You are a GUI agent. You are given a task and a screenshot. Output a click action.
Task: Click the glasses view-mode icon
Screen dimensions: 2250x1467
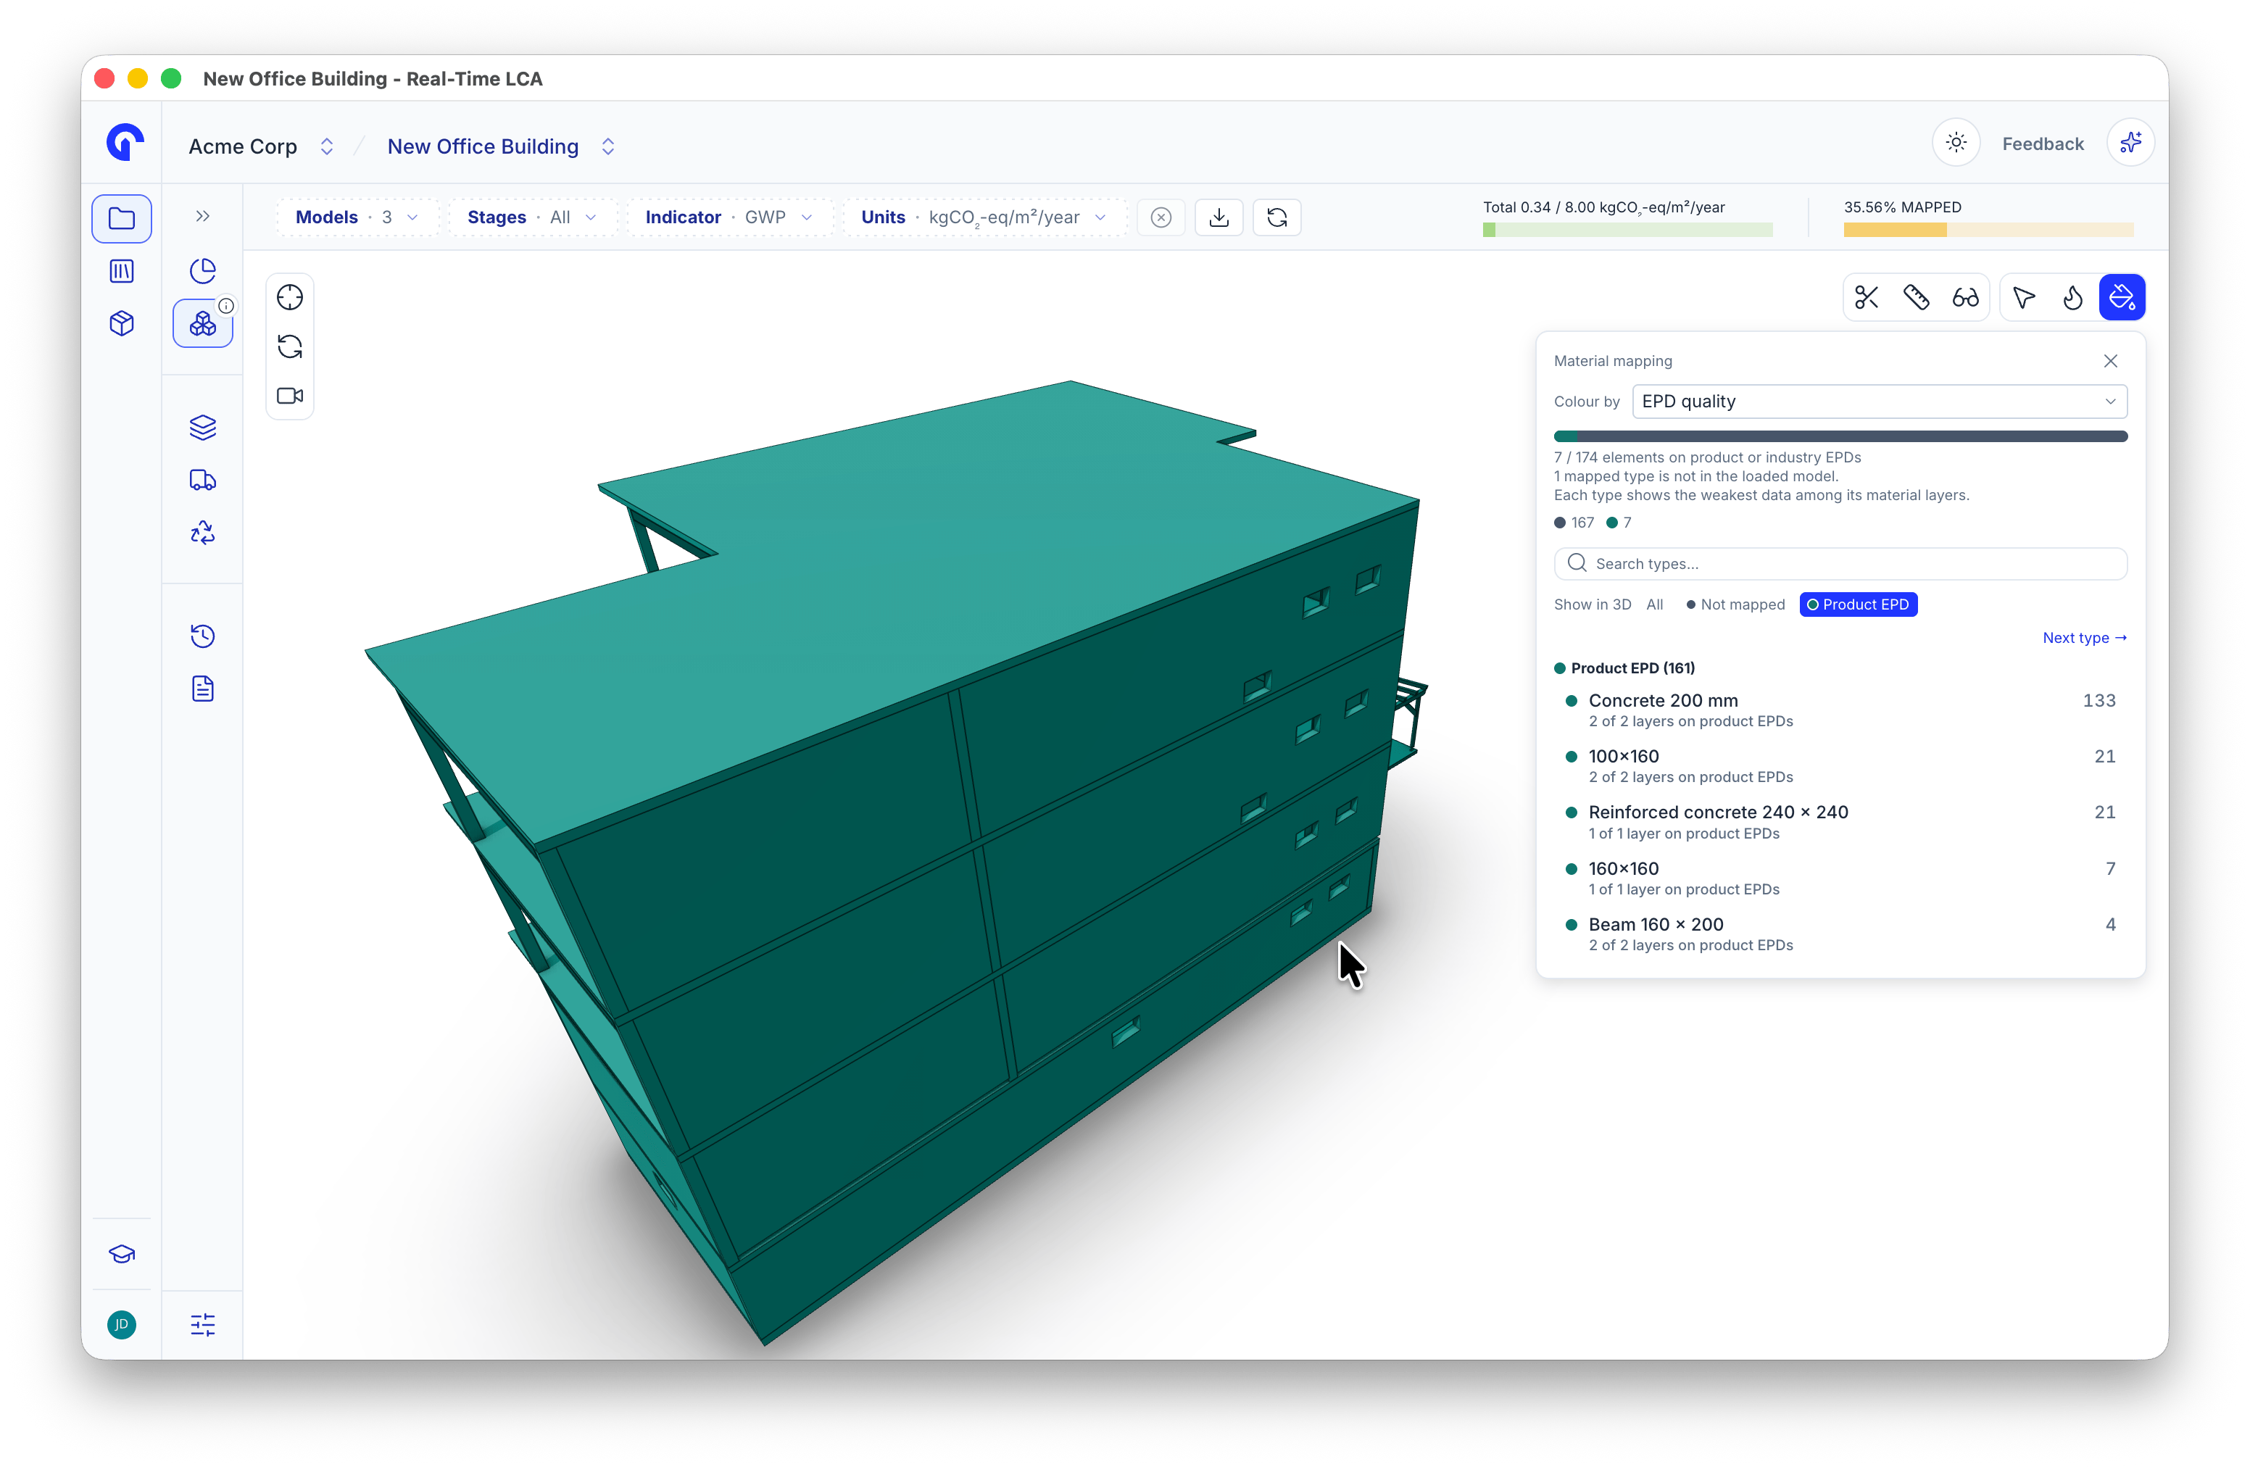click(1965, 298)
